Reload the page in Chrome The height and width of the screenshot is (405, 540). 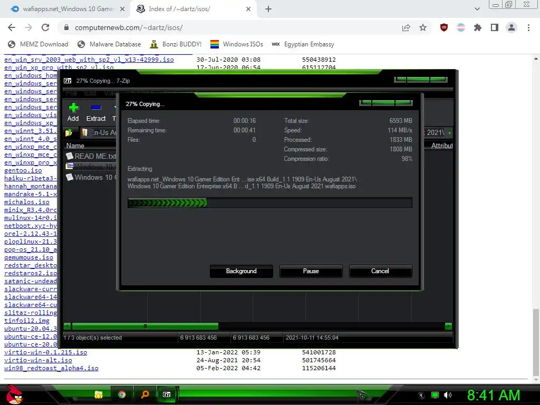click(45, 27)
